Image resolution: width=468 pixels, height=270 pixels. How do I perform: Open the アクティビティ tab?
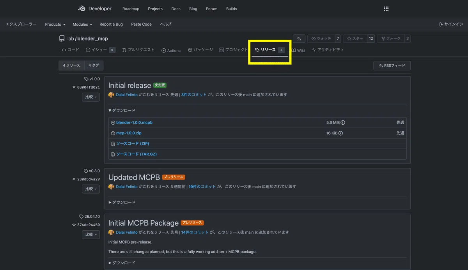pos(328,50)
